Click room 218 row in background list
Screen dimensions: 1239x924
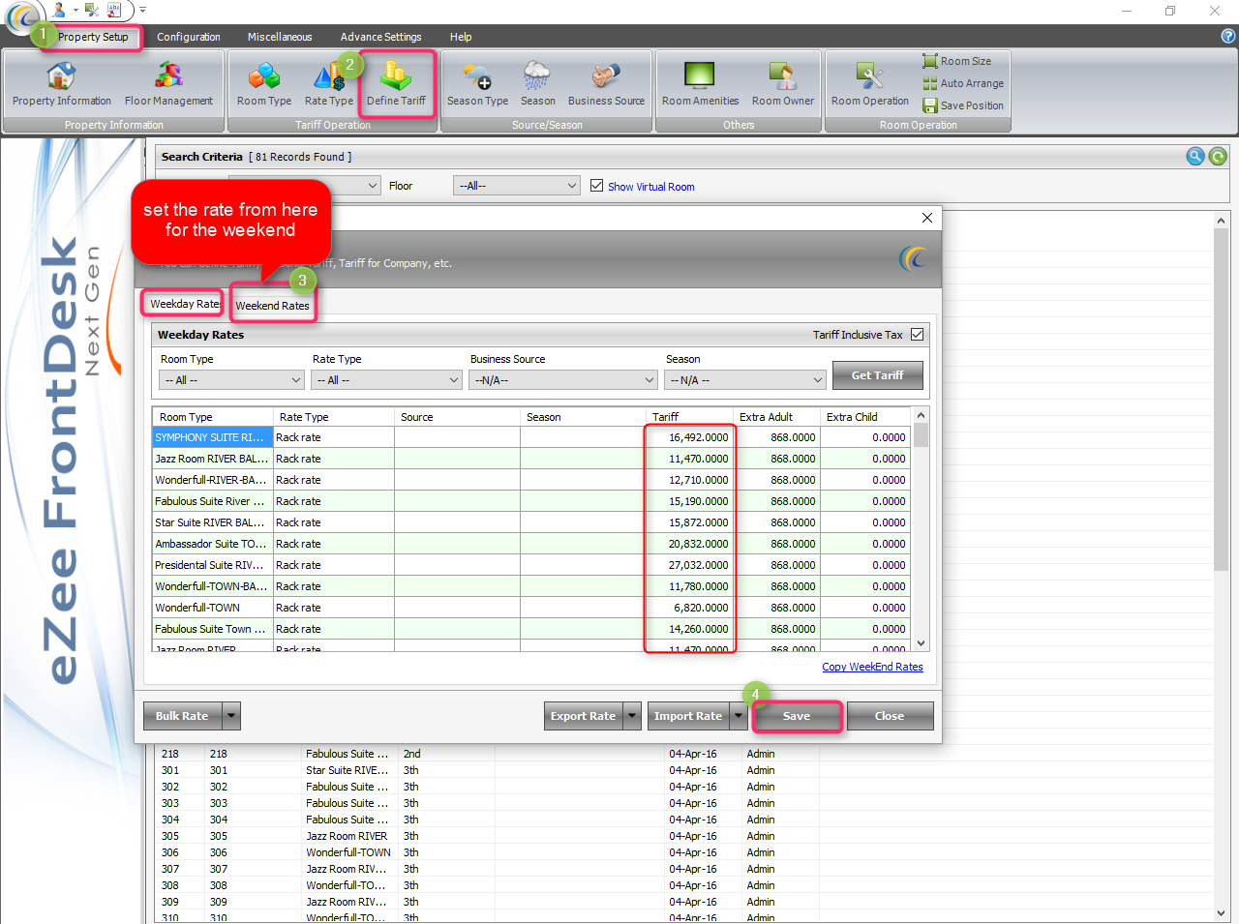tap(682, 754)
